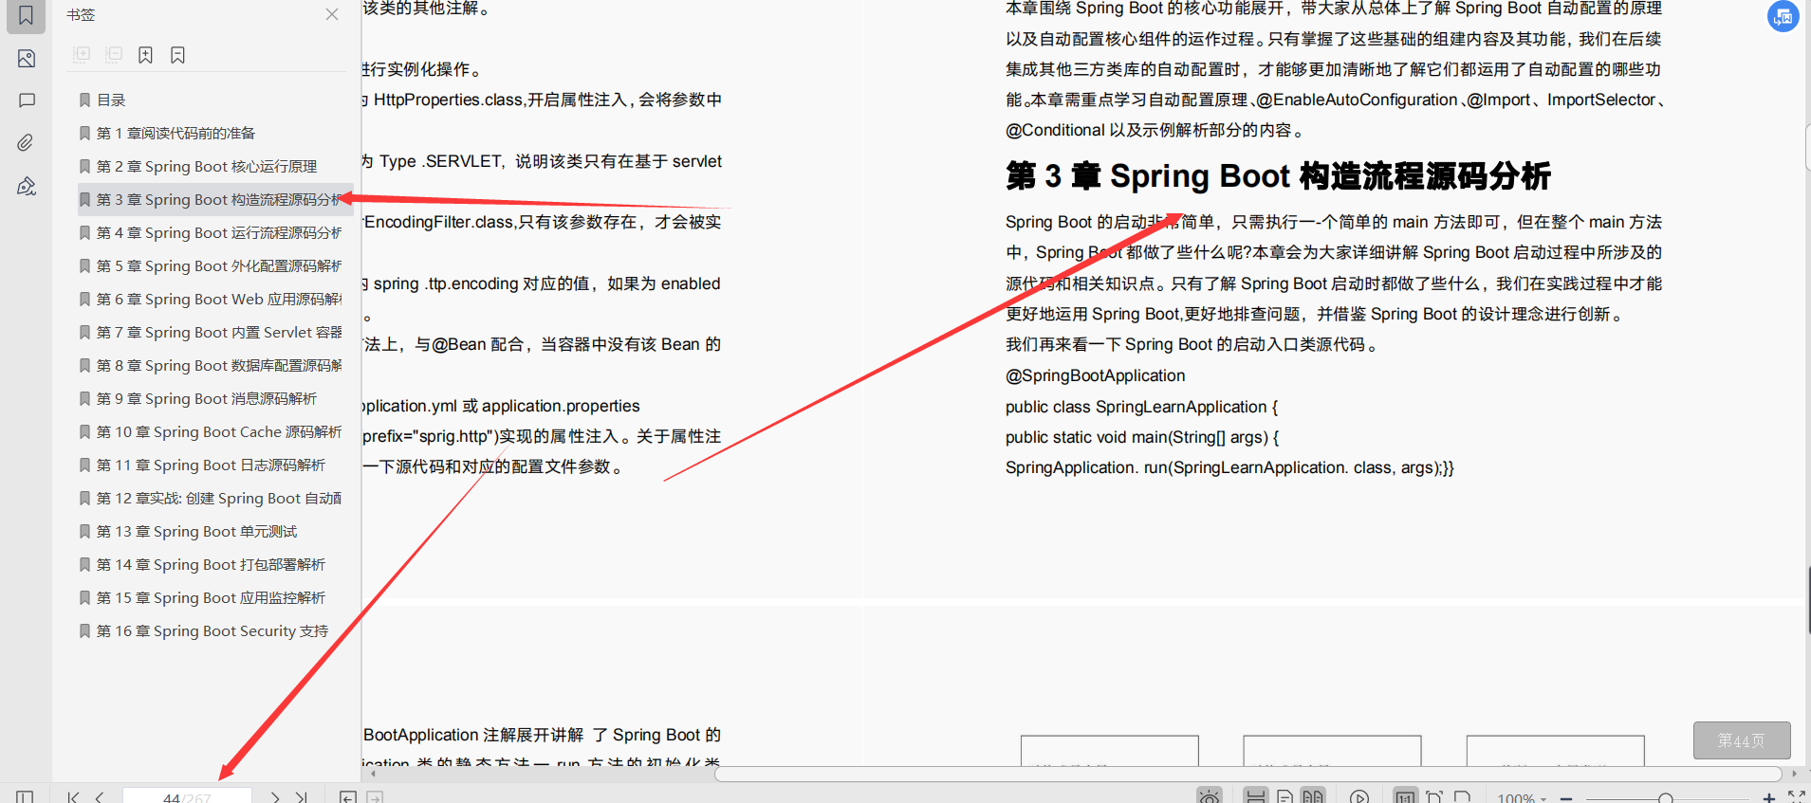
Task: Go to next page arrow
Action: pos(275,797)
